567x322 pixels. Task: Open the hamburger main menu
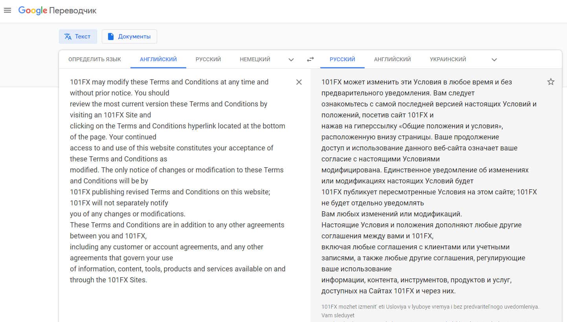(x=7, y=11)
